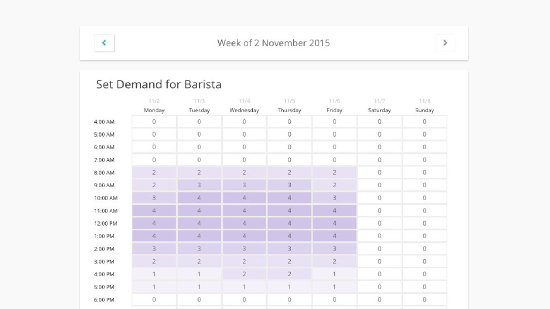The height and width of the screenshot is (309, 550).
Task: Select Thursday 12:00 PM demand cell
Action: click(x=290, y=223)
